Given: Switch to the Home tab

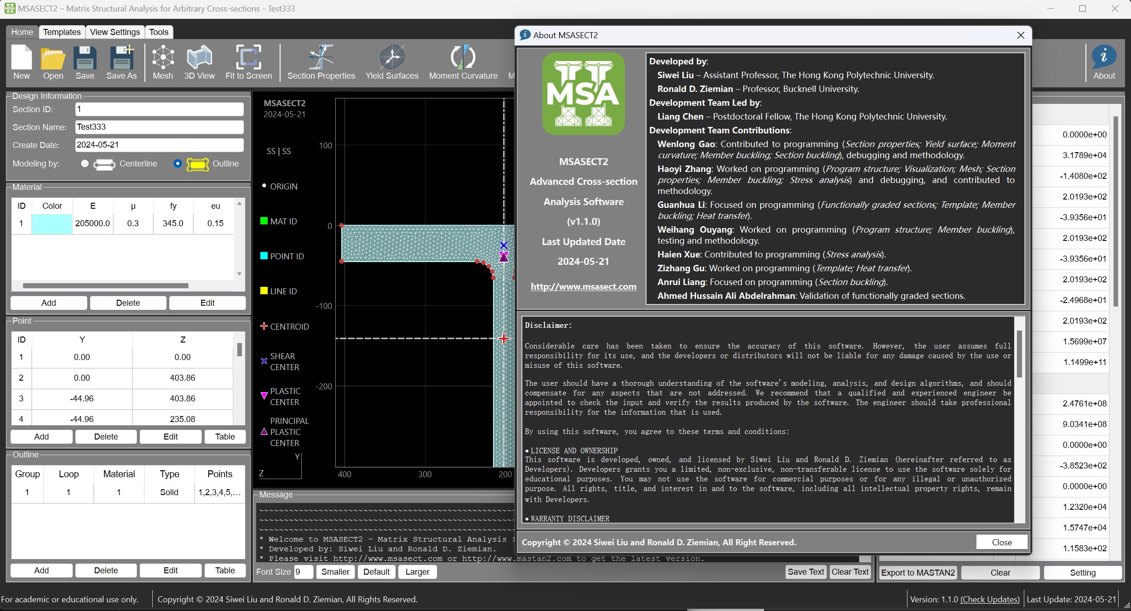Looking at the screenshot, I should click(x=22, y=32).
